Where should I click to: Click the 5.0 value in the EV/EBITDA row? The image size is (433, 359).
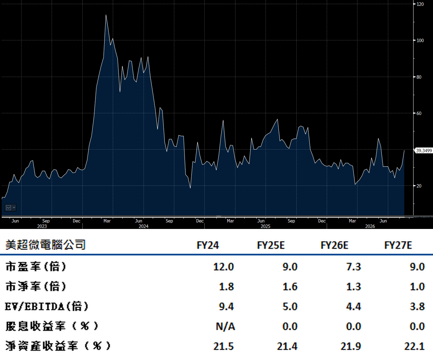290,306
